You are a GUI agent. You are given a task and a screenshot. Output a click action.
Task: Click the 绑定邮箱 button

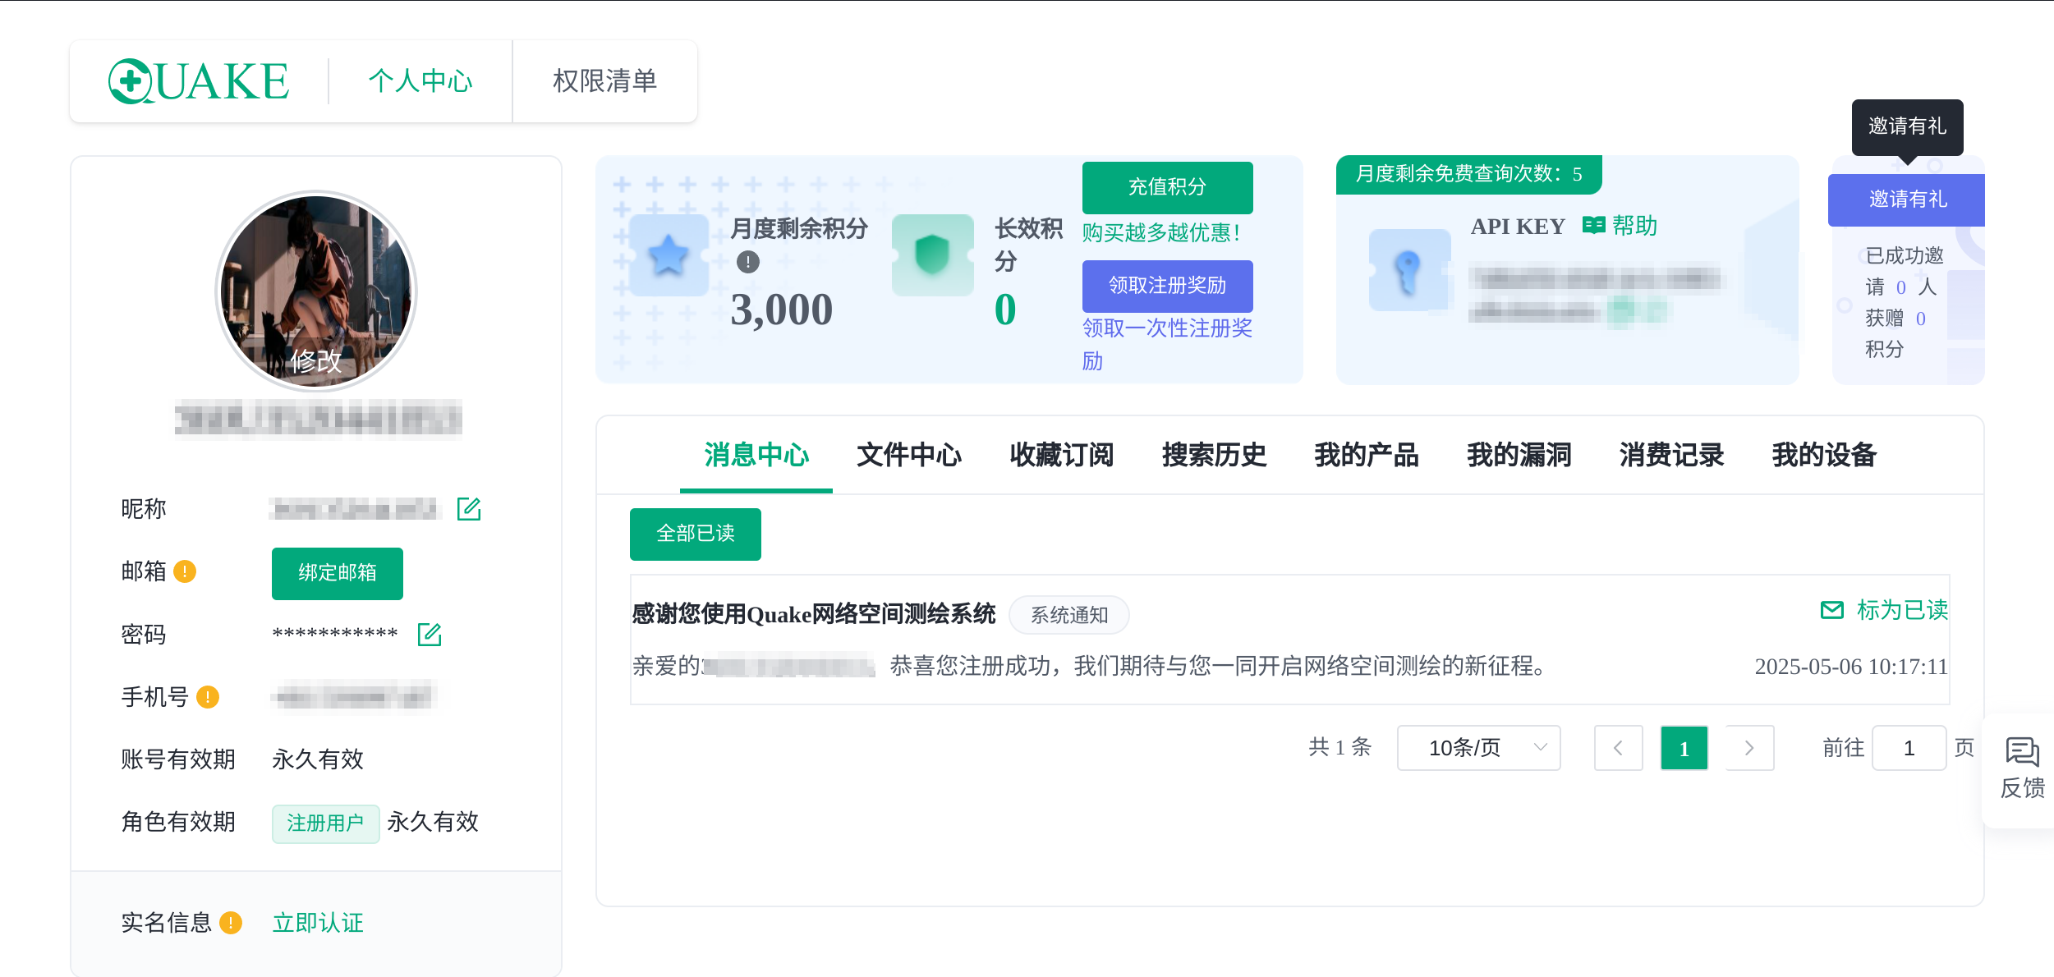click(337, 573)
